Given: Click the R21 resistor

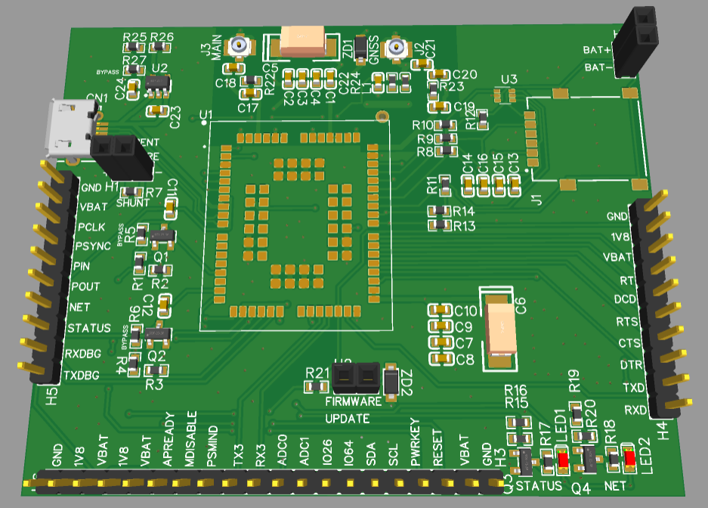Looking at the screenshot, I should click(x=317, y=386).
